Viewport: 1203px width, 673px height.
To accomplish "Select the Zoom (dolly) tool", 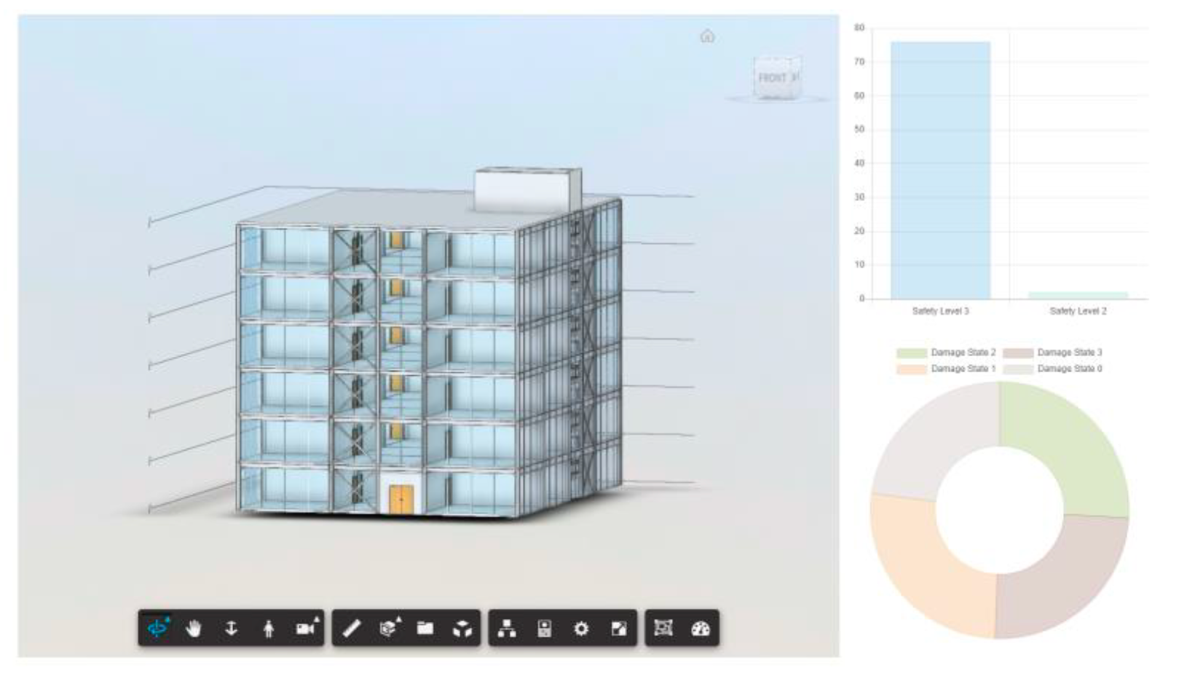I will tap(231, 628).
